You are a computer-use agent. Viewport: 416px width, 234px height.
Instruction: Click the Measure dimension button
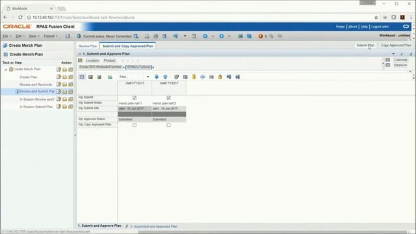tap(400, 65)
